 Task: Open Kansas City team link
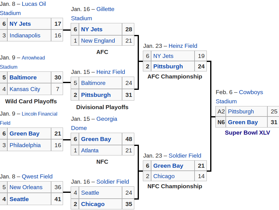pos(25,89)
